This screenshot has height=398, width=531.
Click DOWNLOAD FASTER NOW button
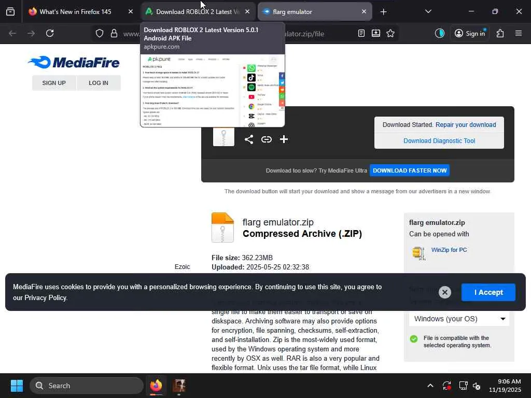(410, 170)
